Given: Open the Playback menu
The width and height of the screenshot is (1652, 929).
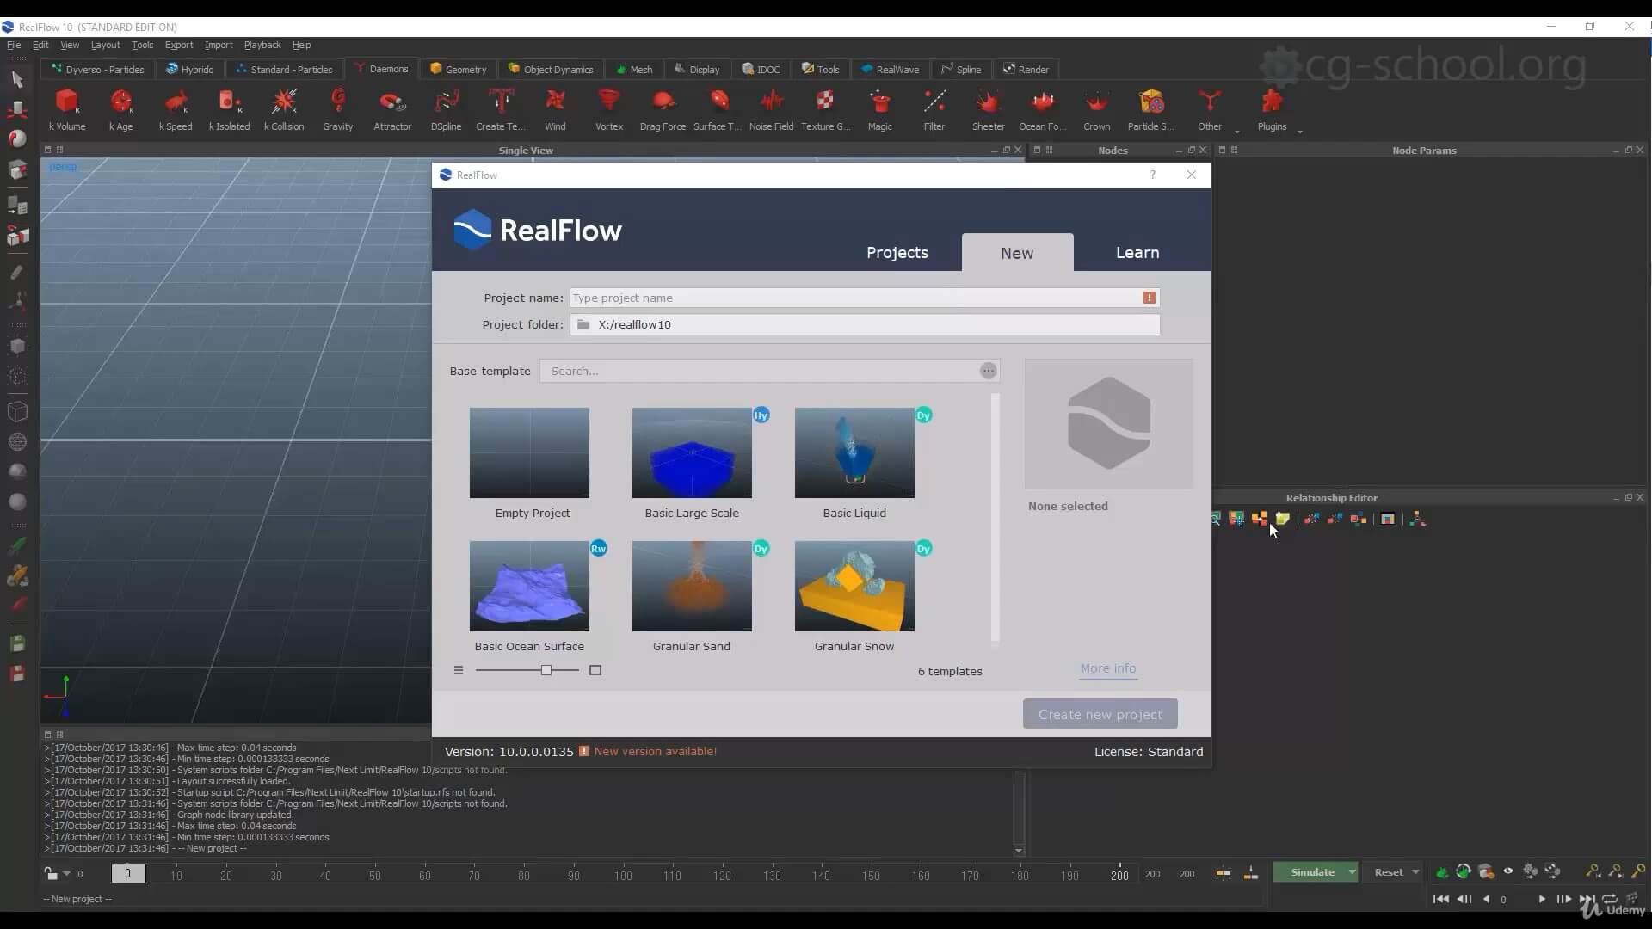Looking at the screenshot, I should coord(262,45).
